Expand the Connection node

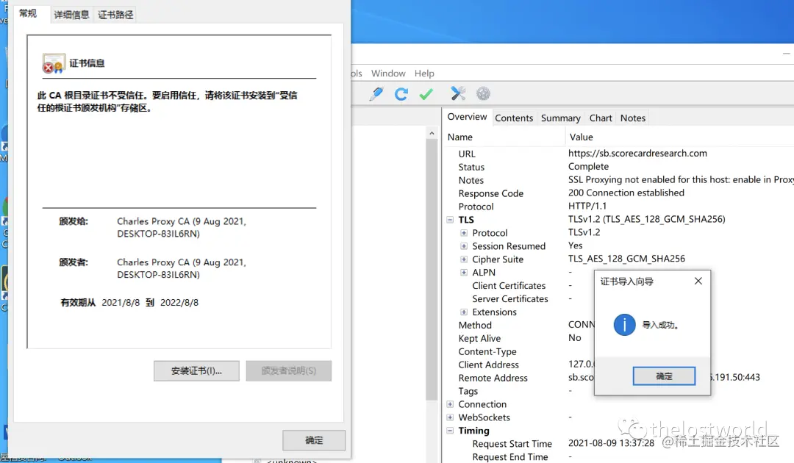(x=450, y=403)
